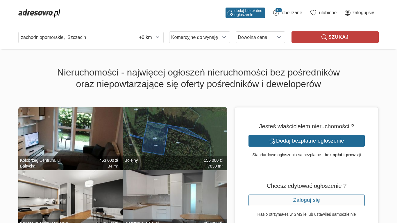
Task: Open viewed listings checkmark icon with badge 15
Action: click(276, 12)
